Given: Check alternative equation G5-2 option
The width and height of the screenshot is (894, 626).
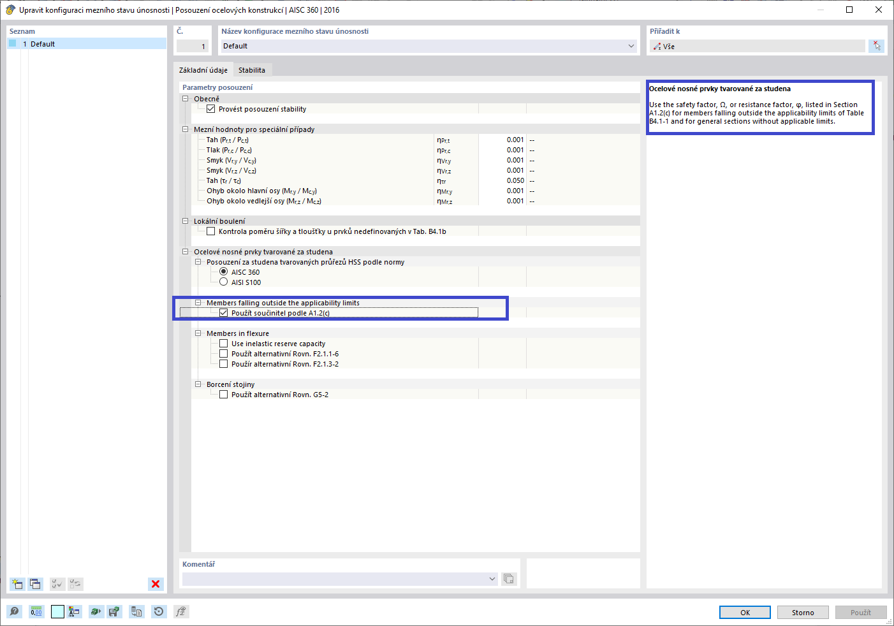Looking at the screenshot, I should 224,395.
